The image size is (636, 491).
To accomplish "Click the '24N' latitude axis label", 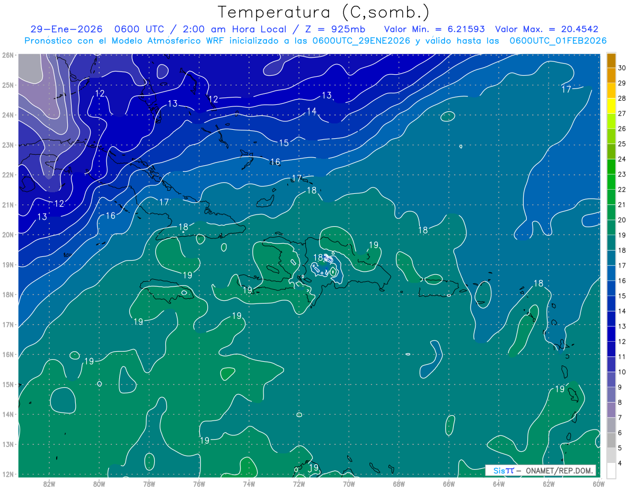I will pyautogui.click(x=7, y=115).
